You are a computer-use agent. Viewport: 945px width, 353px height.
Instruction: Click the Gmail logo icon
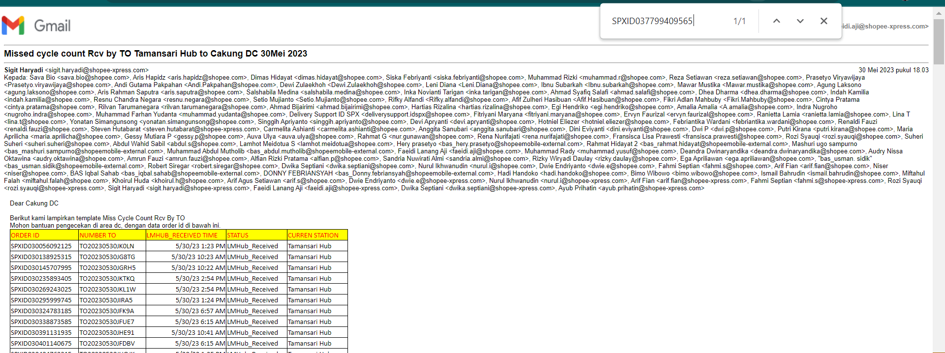[x=13, y=26]
